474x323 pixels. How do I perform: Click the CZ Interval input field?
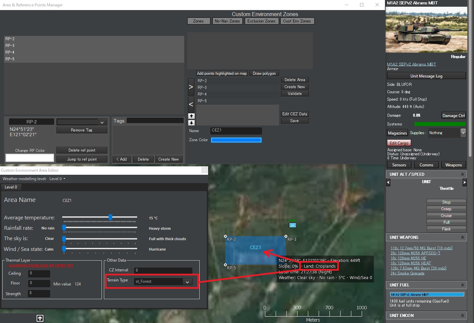[x=163, y=270]
